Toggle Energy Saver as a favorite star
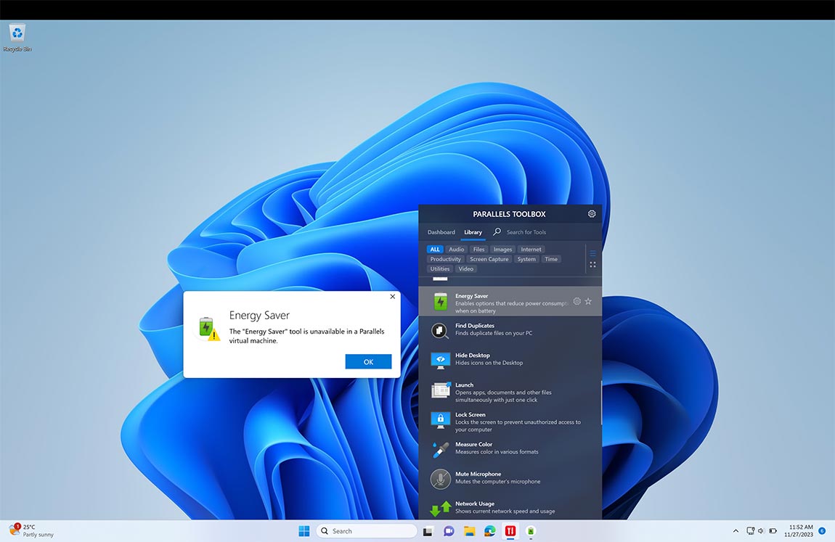Image resolution: width=835 pixels, height=542 pixels. (x=588, y=300)
